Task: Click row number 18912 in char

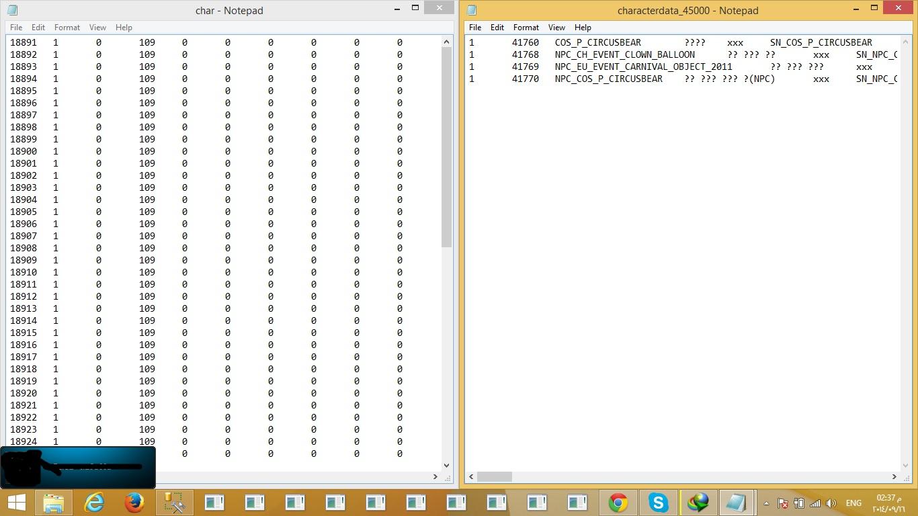Action: tap(24, 296)
